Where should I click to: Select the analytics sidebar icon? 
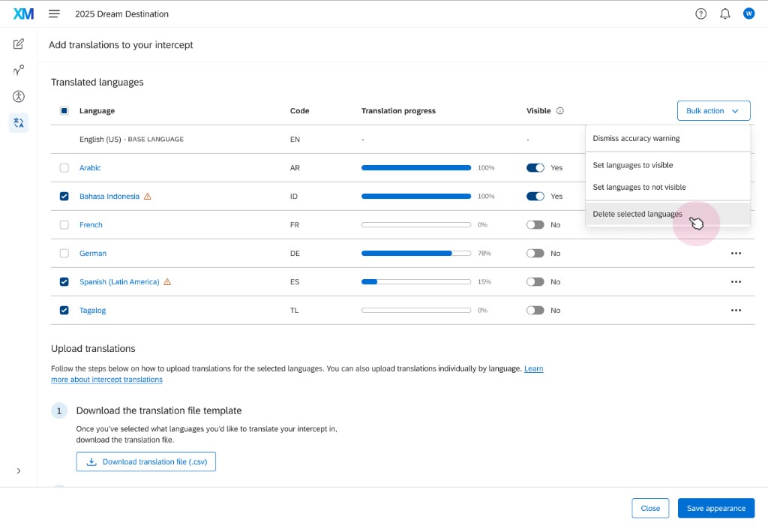point(18,70)
